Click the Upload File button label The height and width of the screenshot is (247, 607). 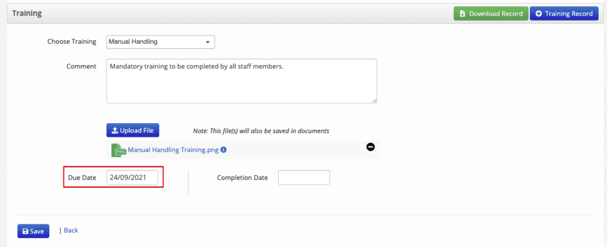137,131
